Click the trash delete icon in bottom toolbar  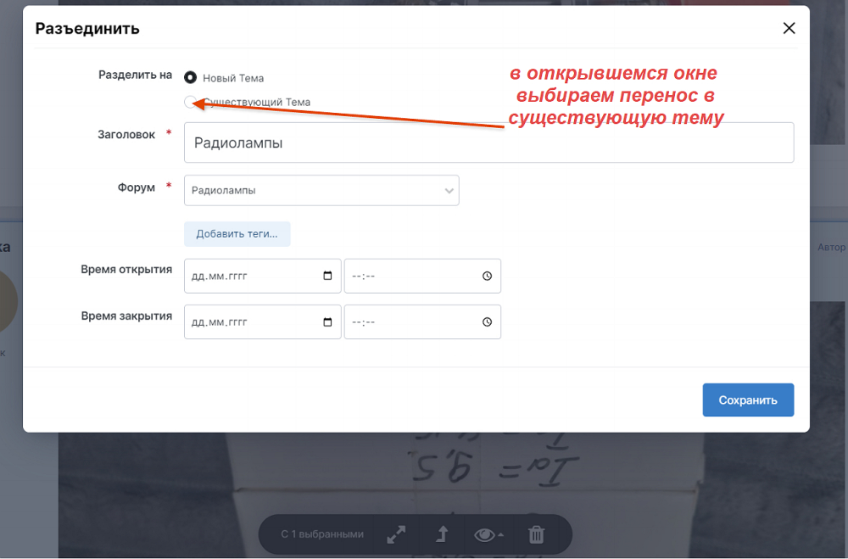(x=536, y=534)
